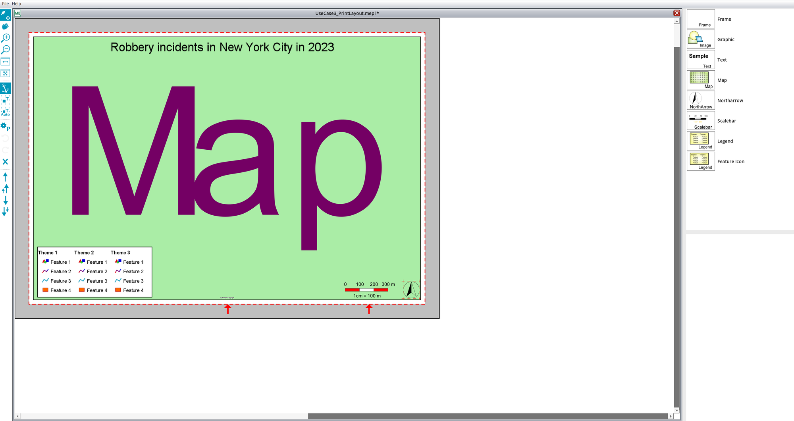This screenshot has height=421, width=794.
Task: Select the Anchor tool
Action: (x=5, y=89)
